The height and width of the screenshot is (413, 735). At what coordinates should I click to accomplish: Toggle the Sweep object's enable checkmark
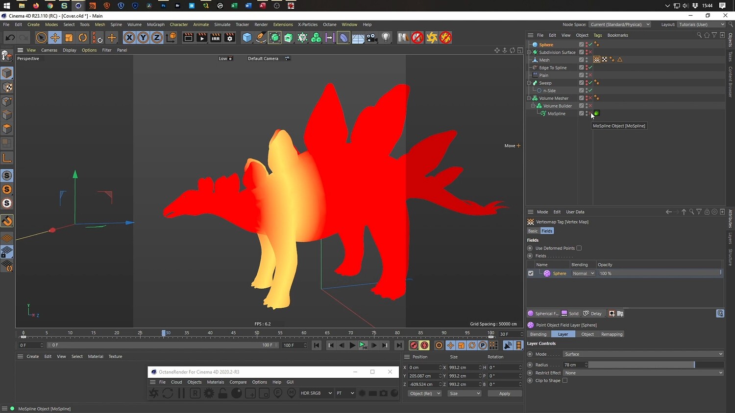[590, 83]
